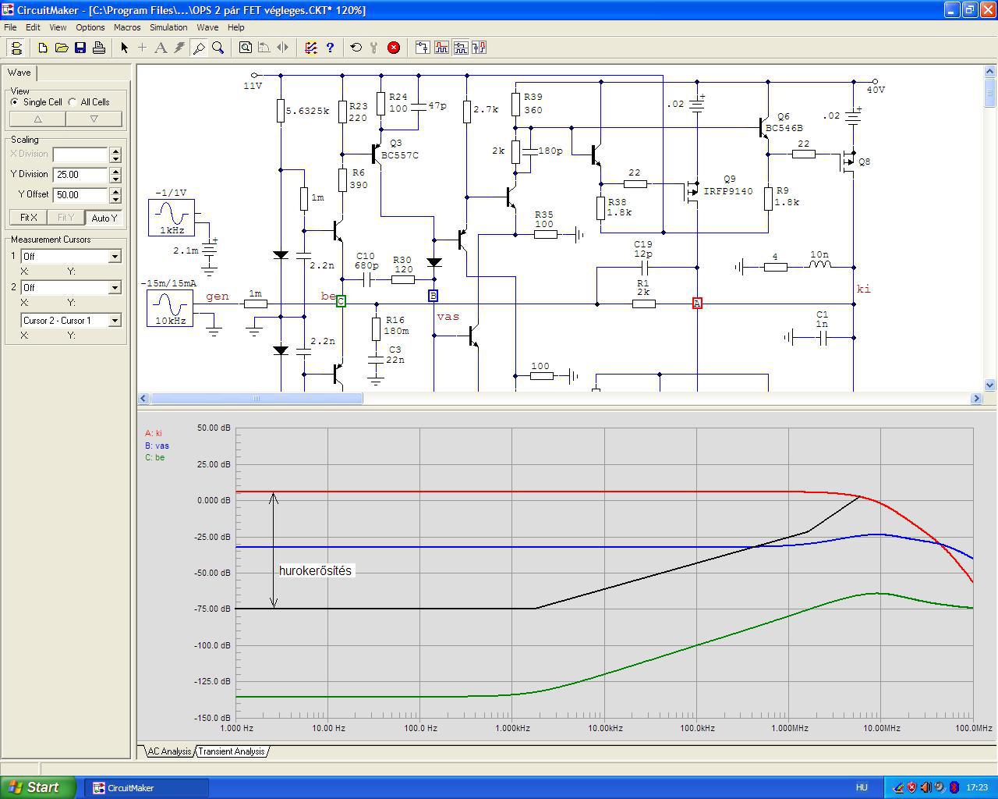998x799 pixels.
Task: Open Measurement Cursor 1 dropdown
Action: tap(115, 257)
